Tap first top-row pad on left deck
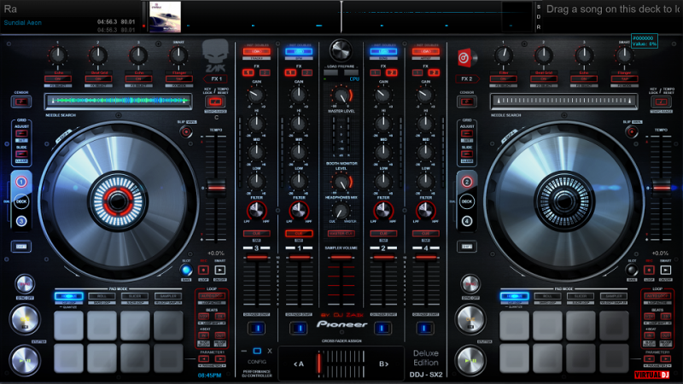 69,325
